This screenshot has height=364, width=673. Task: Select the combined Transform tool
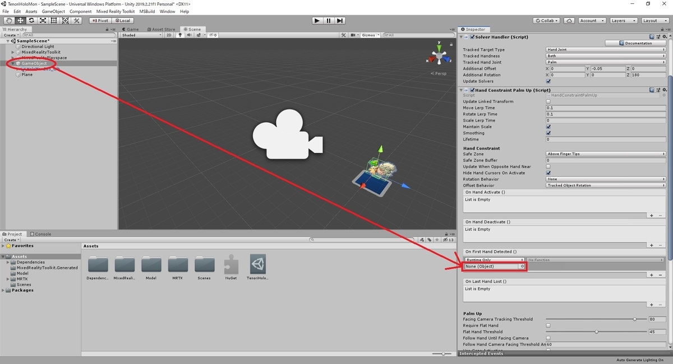[x=65, y=21]
